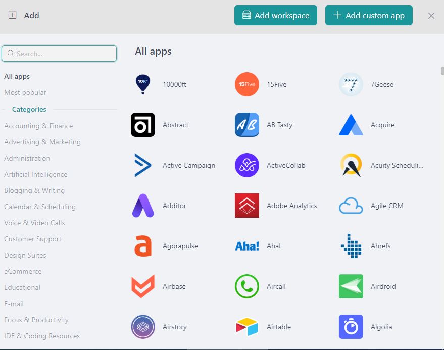444x350 pixels.
Task: Open the eCommerce category
Action: click(x=23, y=271)
